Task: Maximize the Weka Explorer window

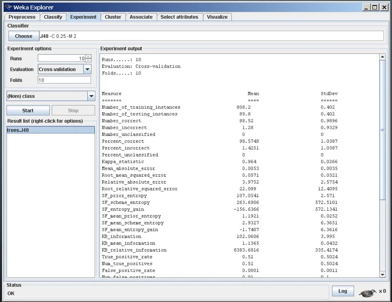Action: pos(374,7)
